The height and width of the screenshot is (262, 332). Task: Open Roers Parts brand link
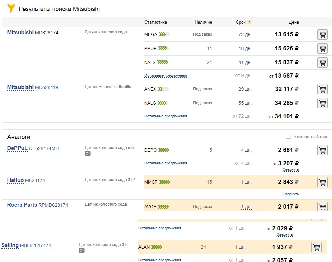pos(22,205)
